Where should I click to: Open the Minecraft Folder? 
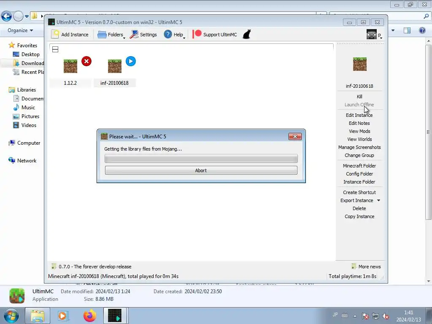coord(359,165)
